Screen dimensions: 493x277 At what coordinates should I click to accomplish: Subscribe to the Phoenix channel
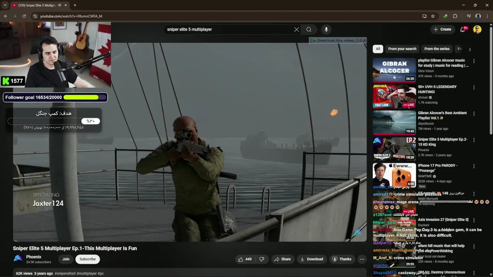point(87,259)
